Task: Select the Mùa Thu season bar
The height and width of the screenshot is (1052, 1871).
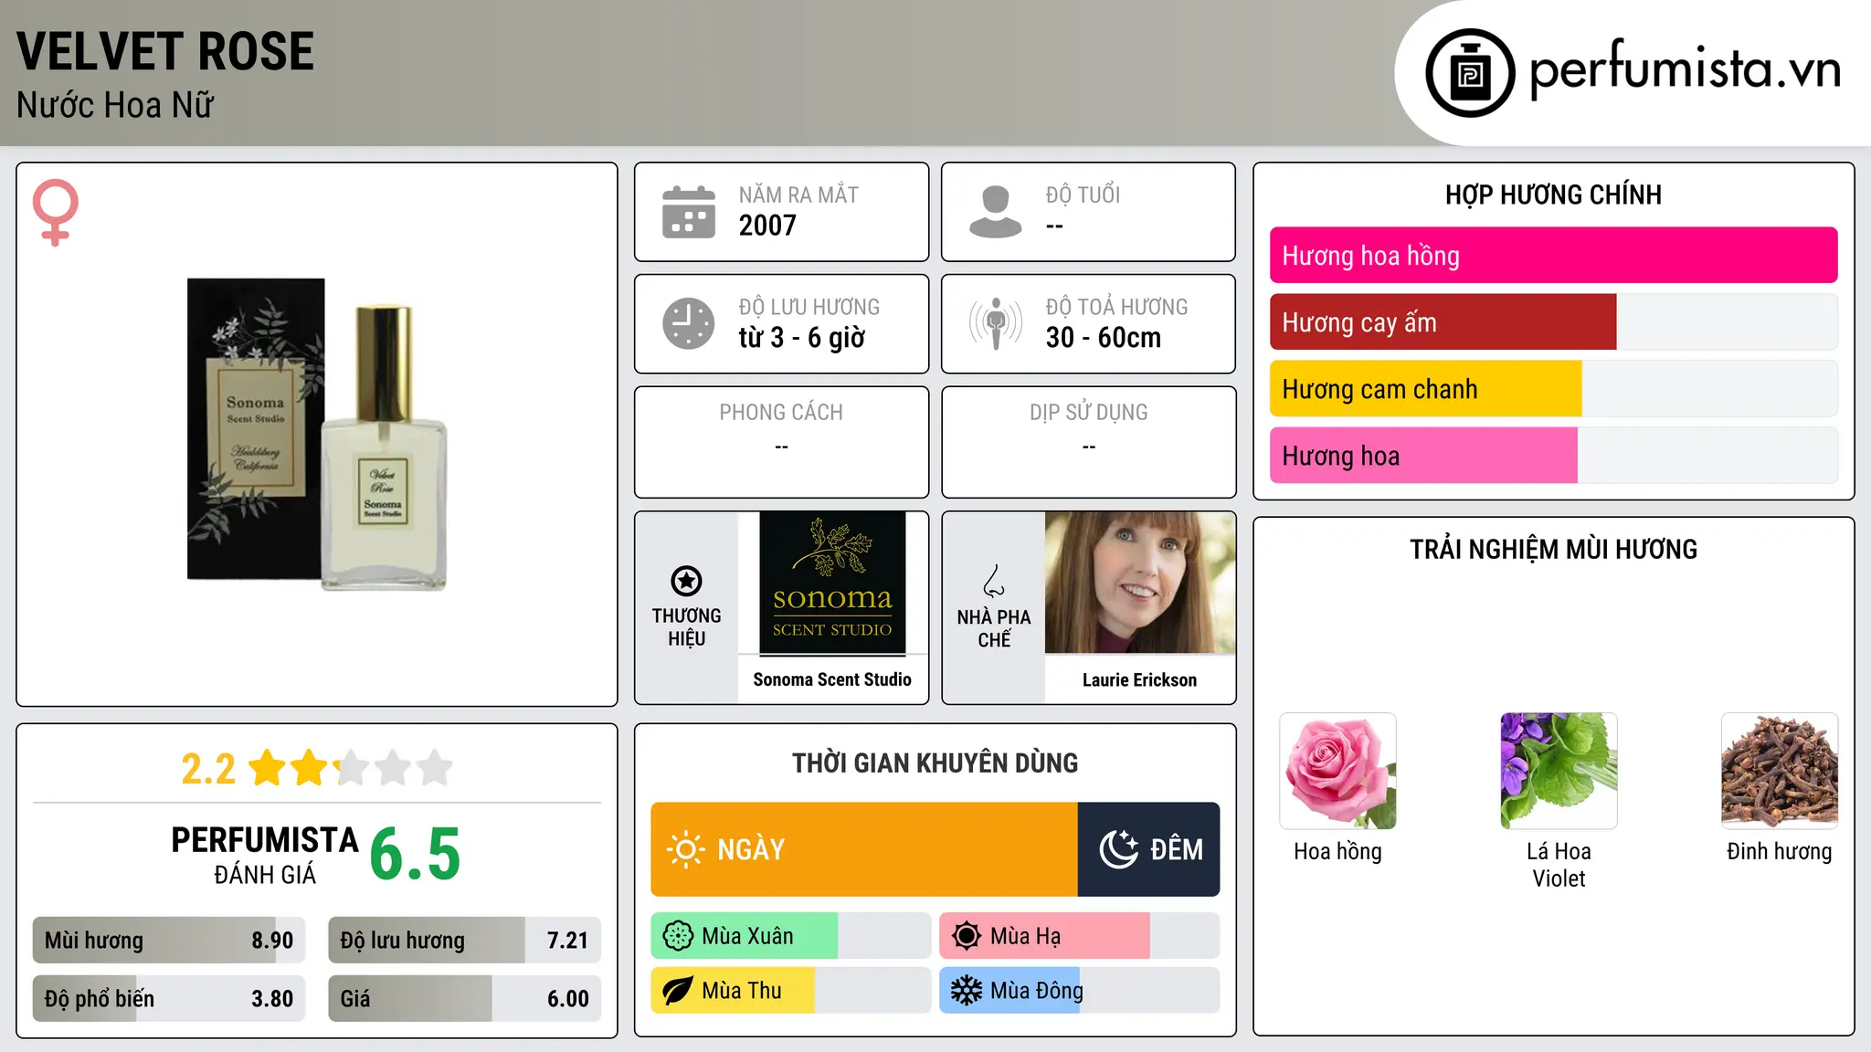Action: pos(791,991)
